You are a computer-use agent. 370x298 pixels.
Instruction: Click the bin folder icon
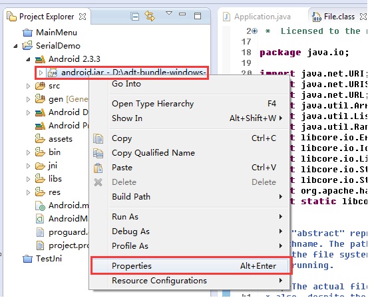pos(40,152)
